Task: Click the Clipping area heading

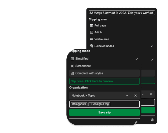Action: 98,19
